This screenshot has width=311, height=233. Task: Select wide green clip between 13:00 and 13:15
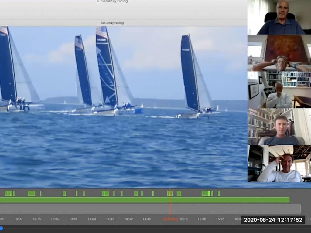coord(31,193)
